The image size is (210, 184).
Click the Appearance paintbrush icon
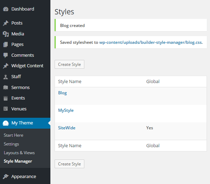pyautogui.click(x=6, y=177)
